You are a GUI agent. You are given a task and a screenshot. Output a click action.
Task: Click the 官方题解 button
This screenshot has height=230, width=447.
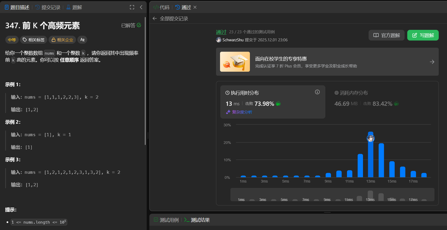[386, 35]
